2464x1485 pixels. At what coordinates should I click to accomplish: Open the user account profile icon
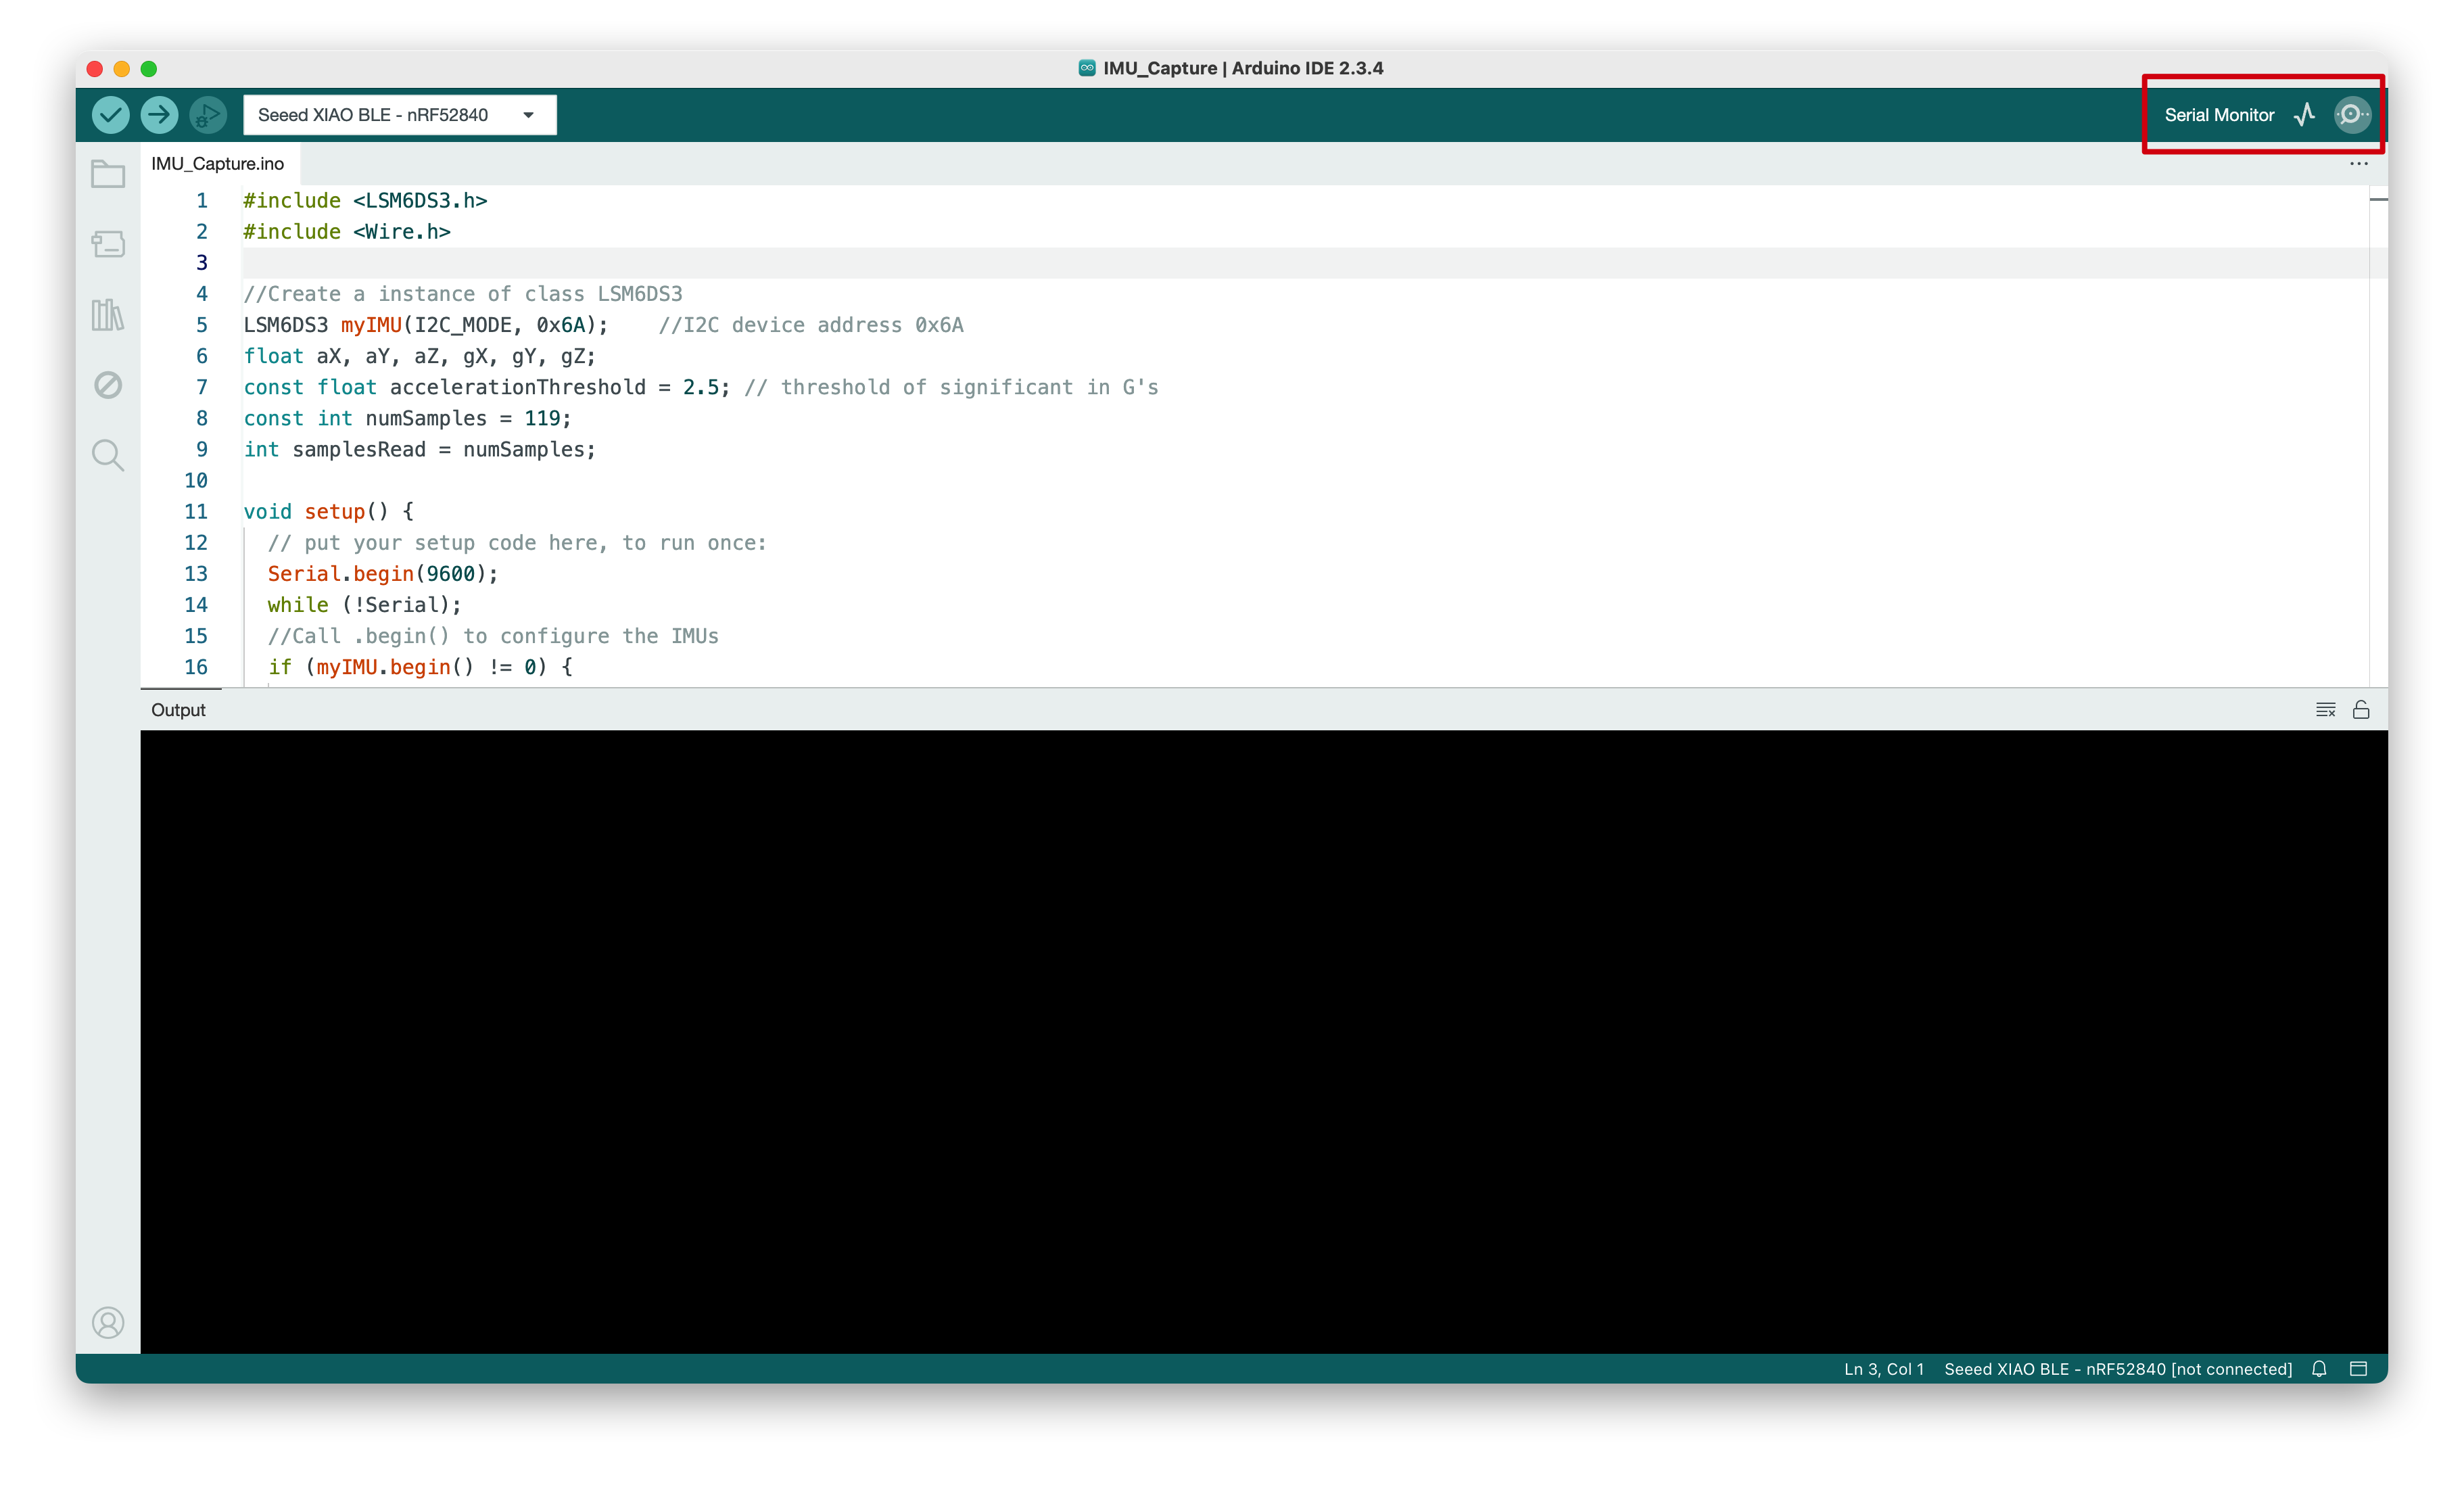(108, 1322)
